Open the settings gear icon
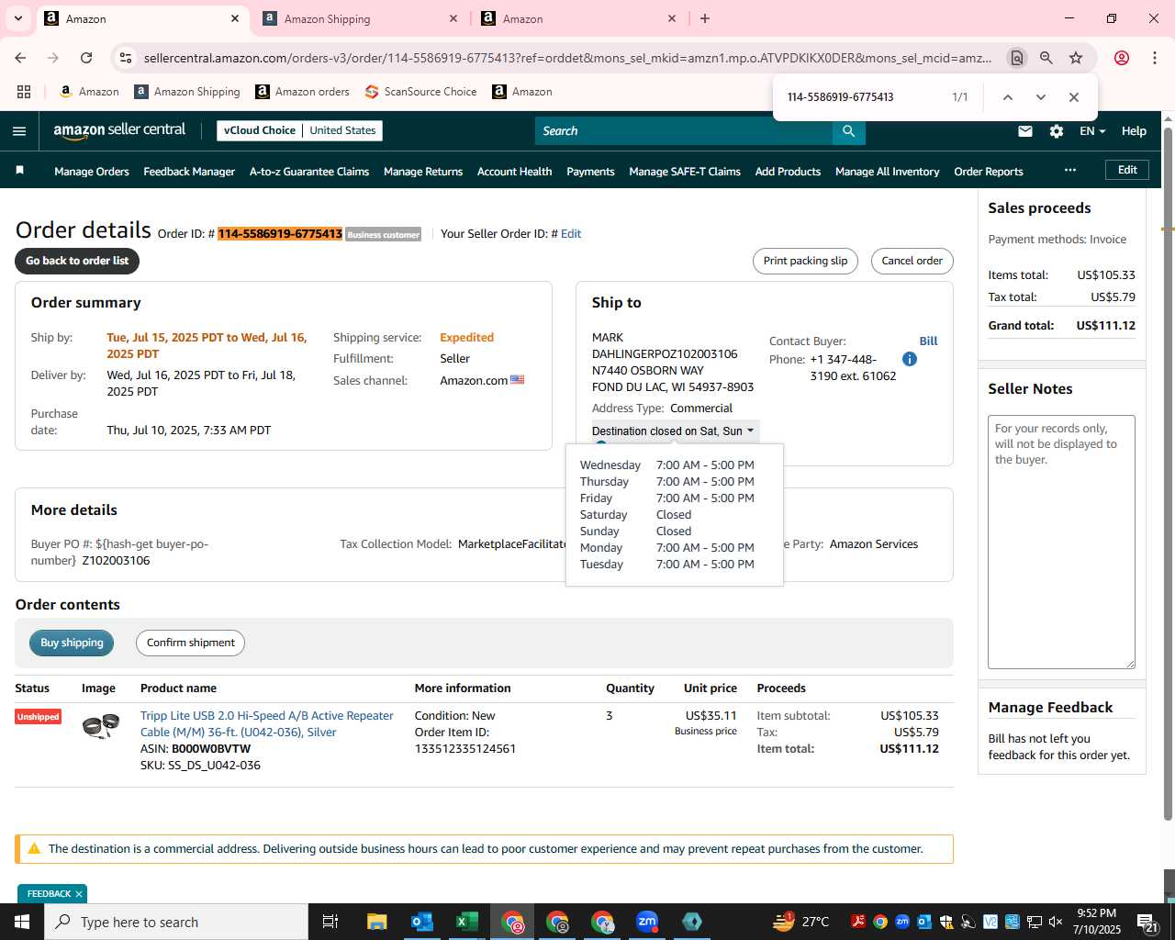Screen dimensions: 1175x940 click(x=1057, y=131)
